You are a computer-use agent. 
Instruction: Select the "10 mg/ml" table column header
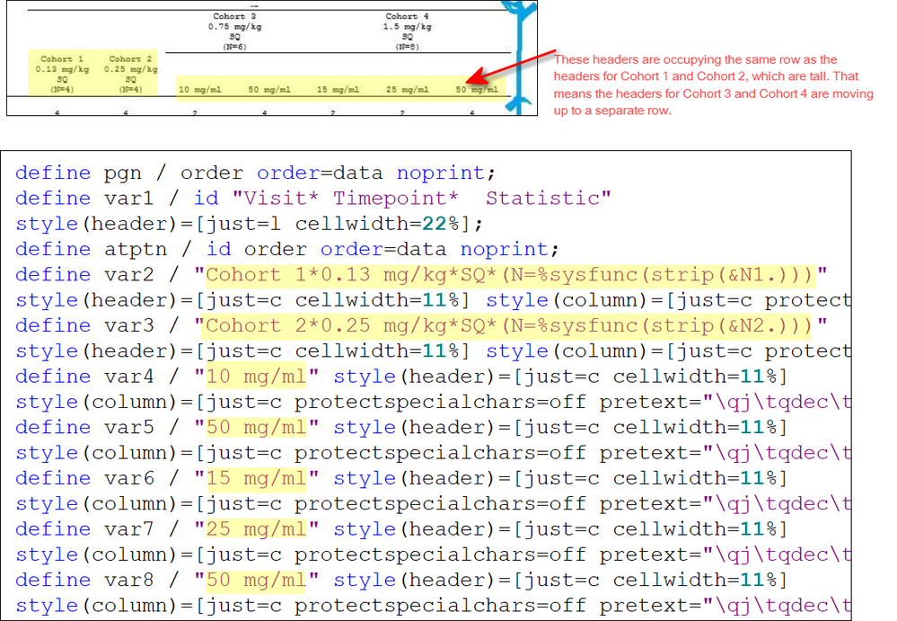[199, 89]
